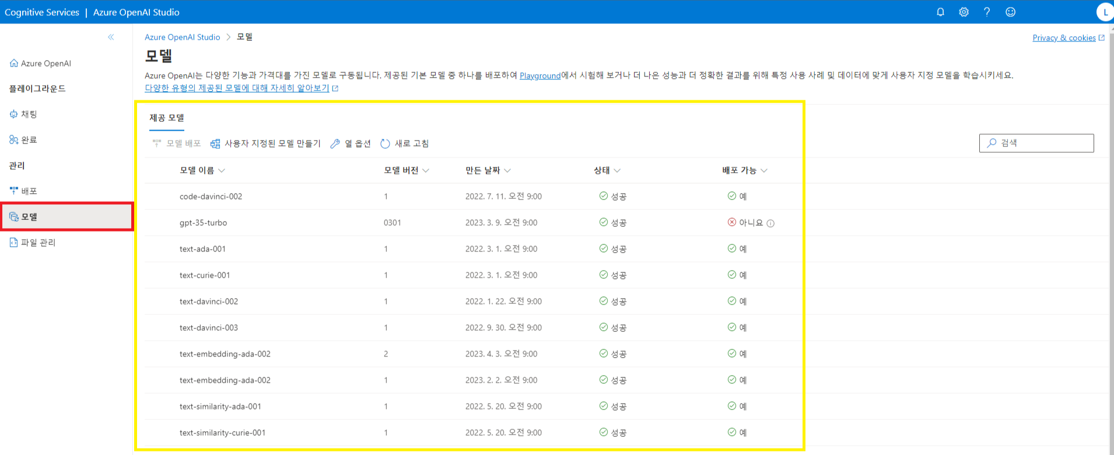Open the 상태 column dropdown

607,170
